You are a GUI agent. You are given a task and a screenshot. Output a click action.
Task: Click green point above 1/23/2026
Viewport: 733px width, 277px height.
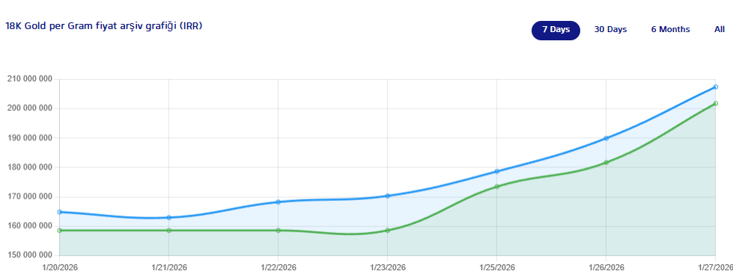click(x=388, y=231)
